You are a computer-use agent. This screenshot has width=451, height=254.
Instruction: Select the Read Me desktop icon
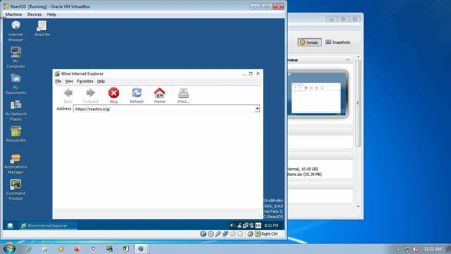[42, 29]
